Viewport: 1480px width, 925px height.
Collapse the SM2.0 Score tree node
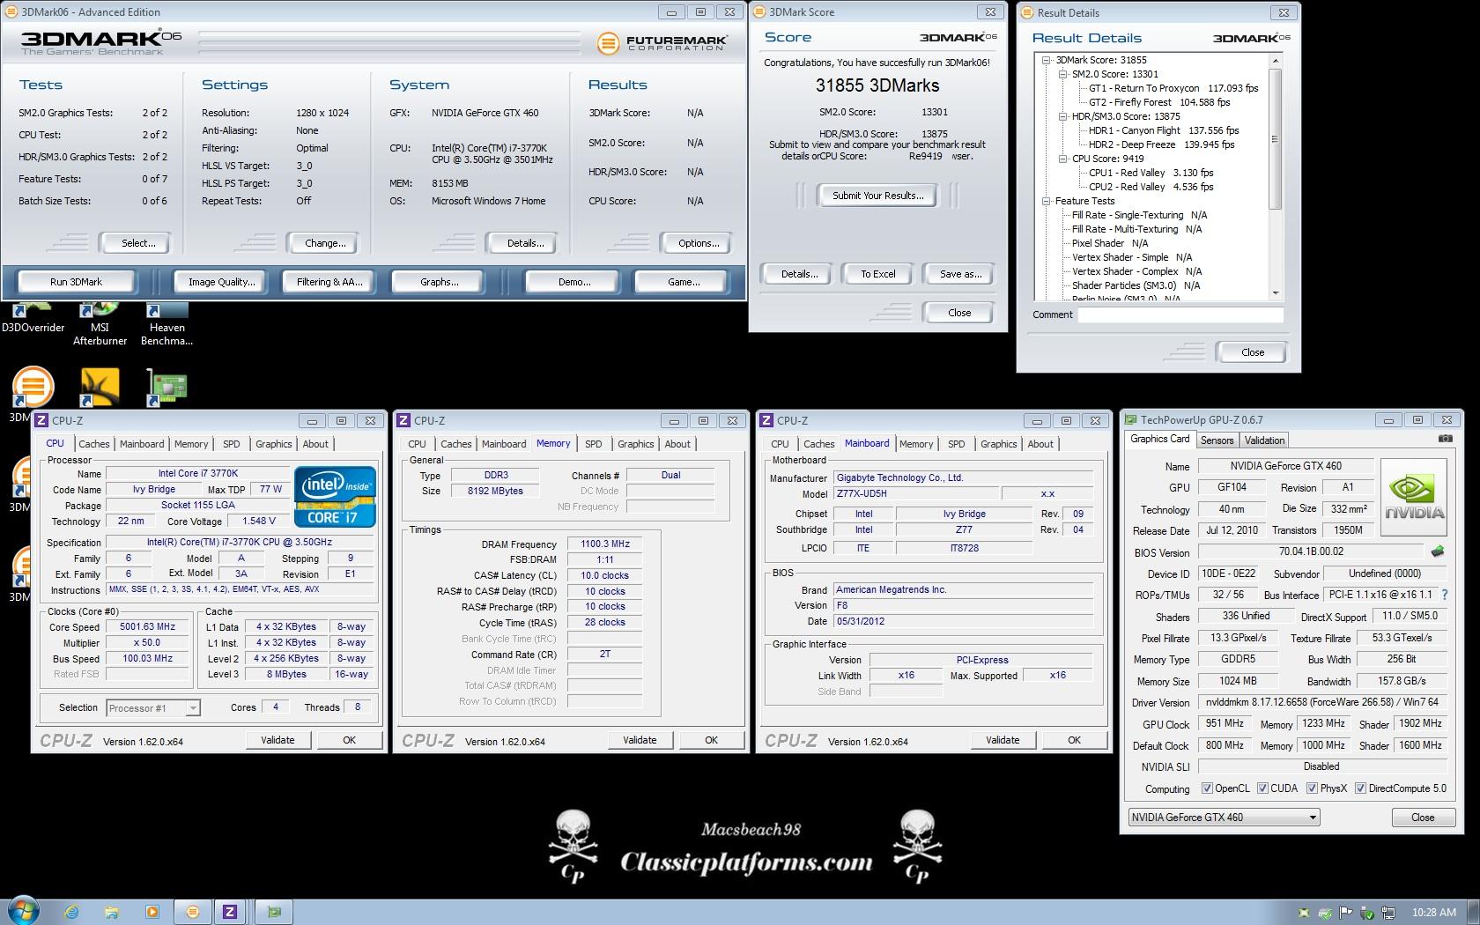[1063, 75]
